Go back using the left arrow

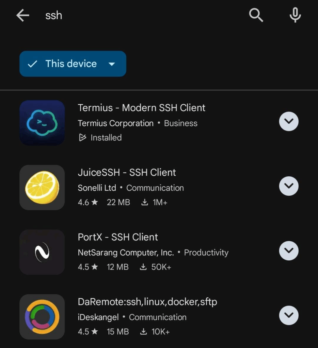(x=23, y=15)
